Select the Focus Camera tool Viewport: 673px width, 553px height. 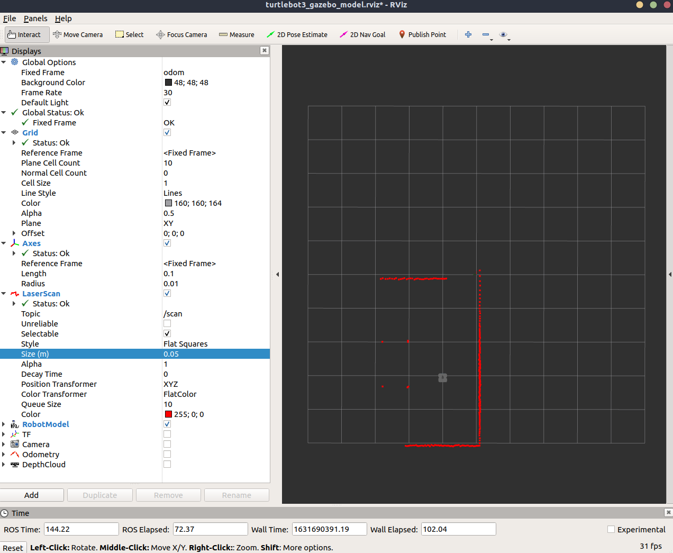(x=181, y=35)
